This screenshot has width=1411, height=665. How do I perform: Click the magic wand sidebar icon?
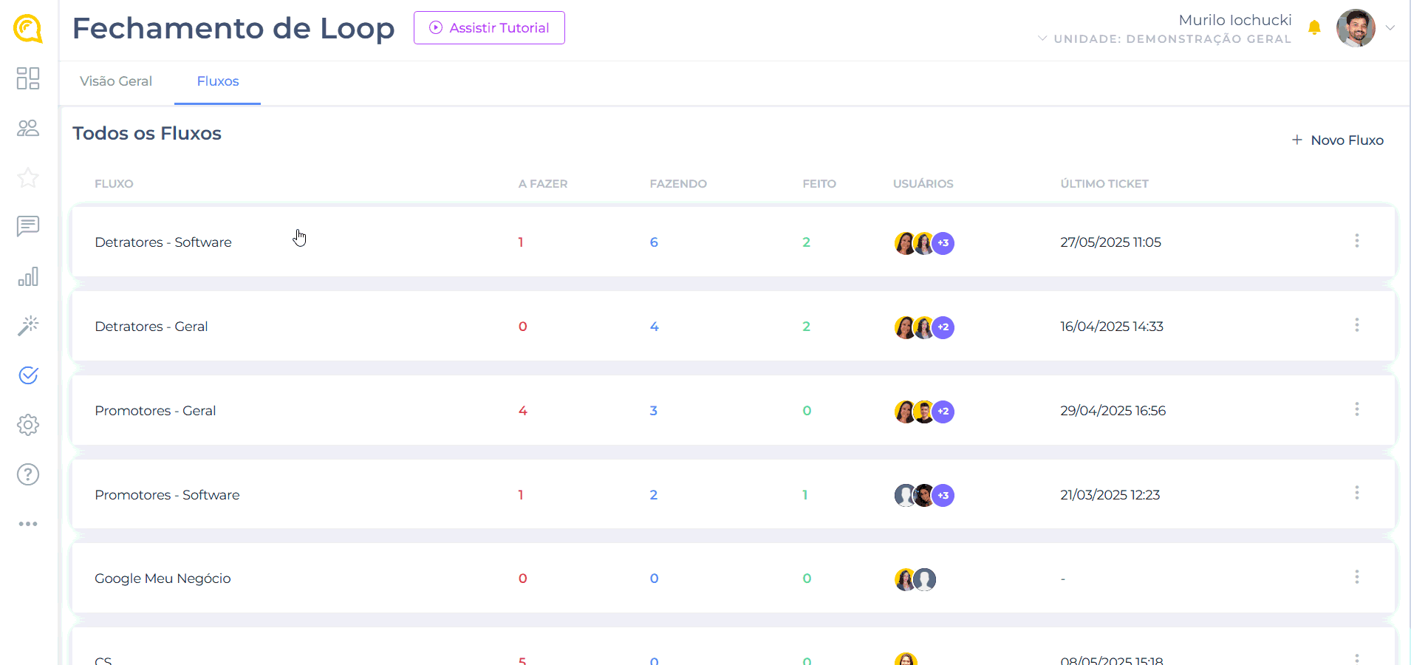point(28,326)
